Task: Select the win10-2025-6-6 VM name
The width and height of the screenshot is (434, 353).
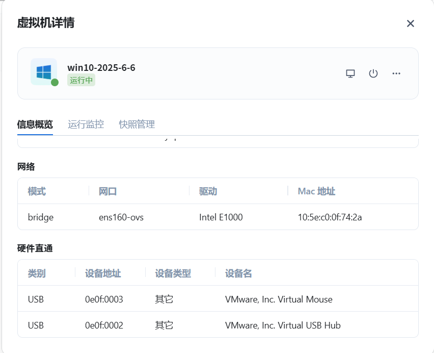Action: tap(101, 68)
